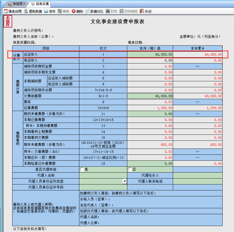The width and height of the screenshot is (234, 232).
Task: Open 数据对比 comparison
Action: click(x=94, y=11)
